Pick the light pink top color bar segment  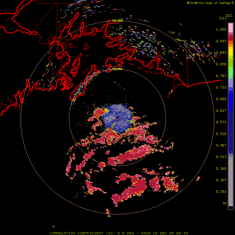pyautogui.click(x=231, y=28)
